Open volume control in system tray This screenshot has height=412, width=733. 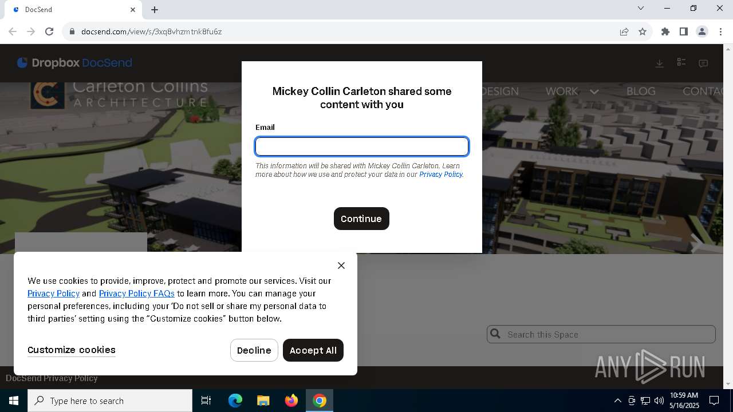pos(659,401)
